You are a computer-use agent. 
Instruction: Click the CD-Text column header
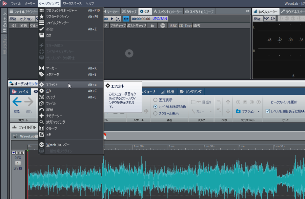tap(185, 25)
